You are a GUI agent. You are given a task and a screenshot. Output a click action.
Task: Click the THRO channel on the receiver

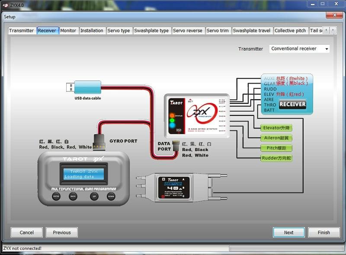270,105
